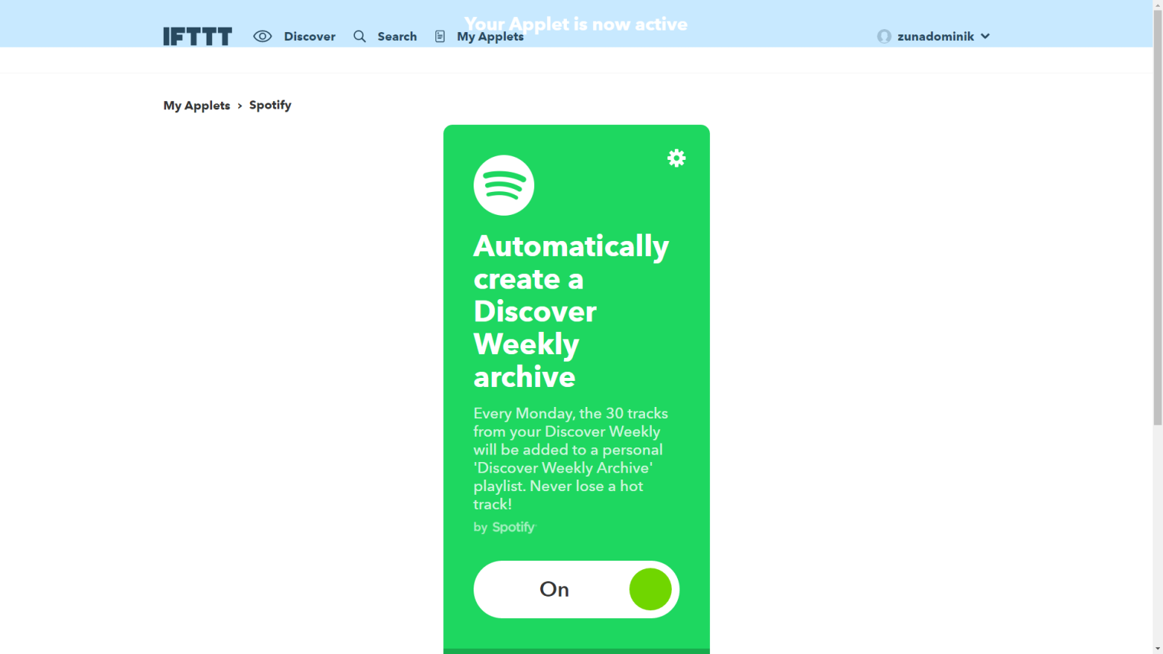Click the applet title 'Automatically create a Discover Weekly archive'
The height and width of the screenshot is (654, 1163).
click(x=572, y=311)
